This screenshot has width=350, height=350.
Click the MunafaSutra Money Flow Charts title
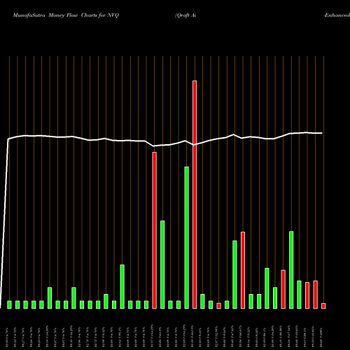[x=66, y=15]
